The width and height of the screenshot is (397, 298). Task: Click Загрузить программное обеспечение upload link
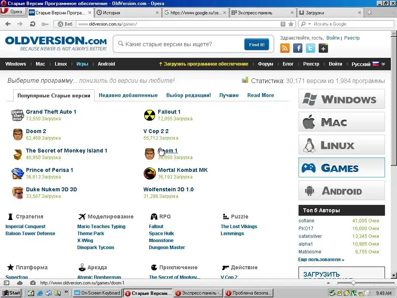[x=204, y=64]
